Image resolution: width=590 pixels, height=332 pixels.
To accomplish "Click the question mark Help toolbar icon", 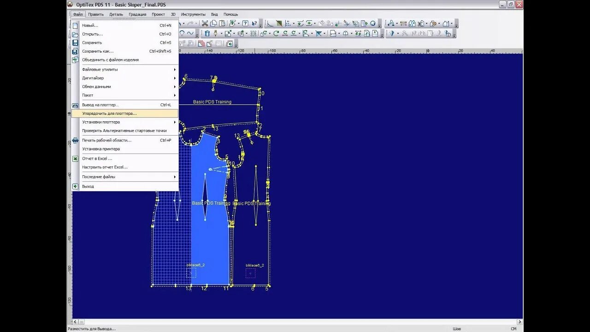I will 245,24.
